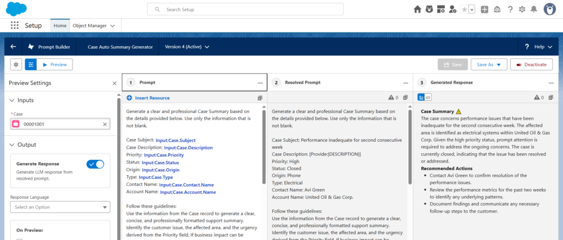563x240 pixels.
Task: Click the back arrow in Prompt Builder
Action: coord(13,47)
